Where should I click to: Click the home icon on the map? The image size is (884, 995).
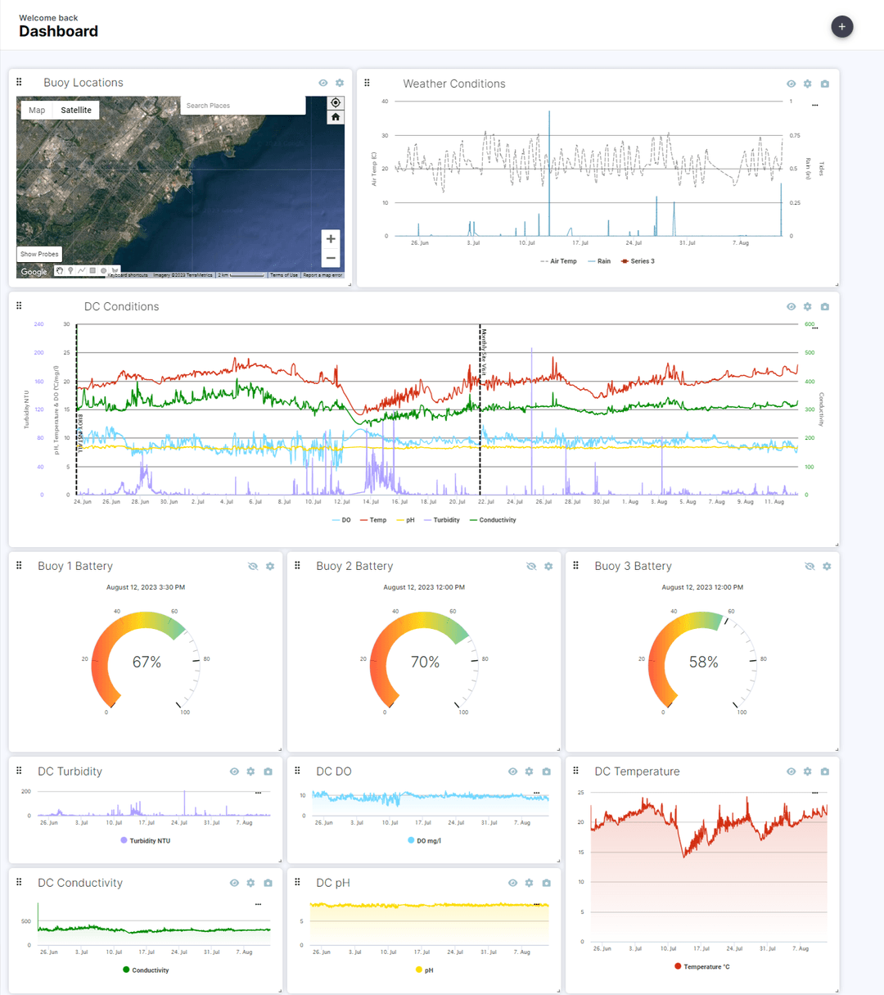pyautogui.click(x=336, y=117)
